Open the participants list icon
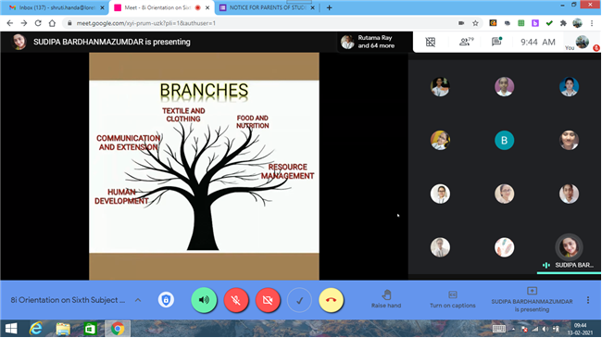The height and width of the screenshot is (338, 602). tap(466, 42)
